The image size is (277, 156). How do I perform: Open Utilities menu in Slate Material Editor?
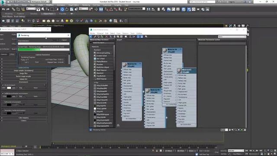click(x=139, y=33)
